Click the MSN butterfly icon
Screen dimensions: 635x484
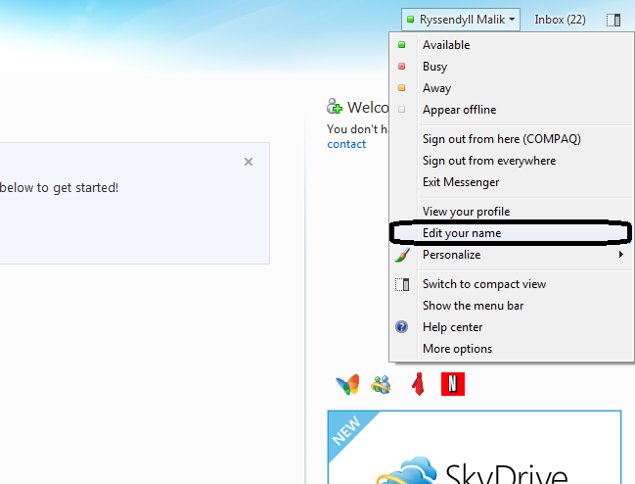(347, 385)
